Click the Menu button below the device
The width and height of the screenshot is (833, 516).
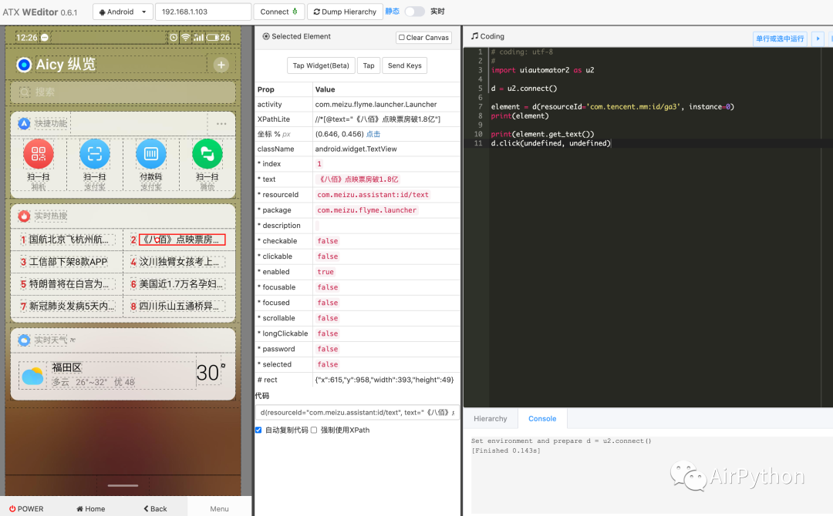click(219, 508)
